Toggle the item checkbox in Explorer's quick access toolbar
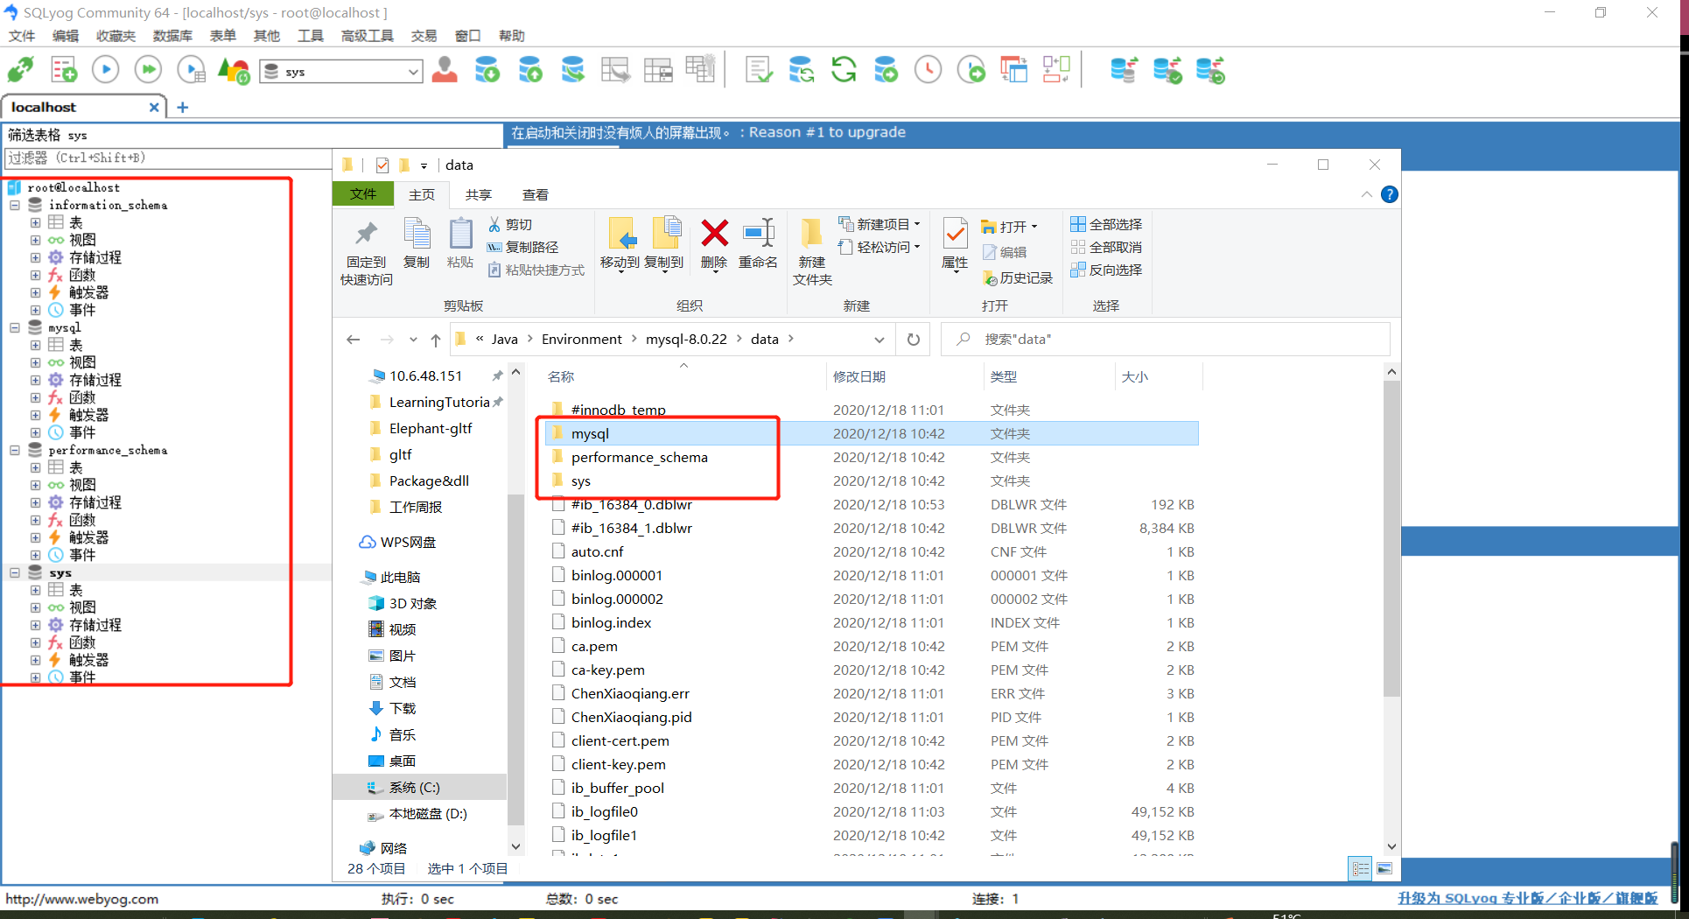Image resolution: width=1689 pixels, height=919 pixels. tap(382, 165)
